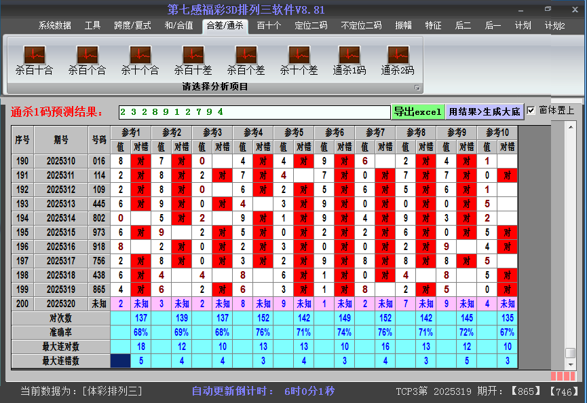The height and width of the screenshot is (403, 587).
Task: Open the 系统数据 menu
Action: point(54,26)
